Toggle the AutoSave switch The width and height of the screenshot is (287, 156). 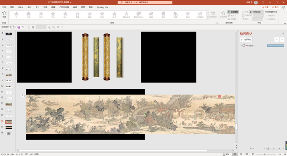click(12, 27)
